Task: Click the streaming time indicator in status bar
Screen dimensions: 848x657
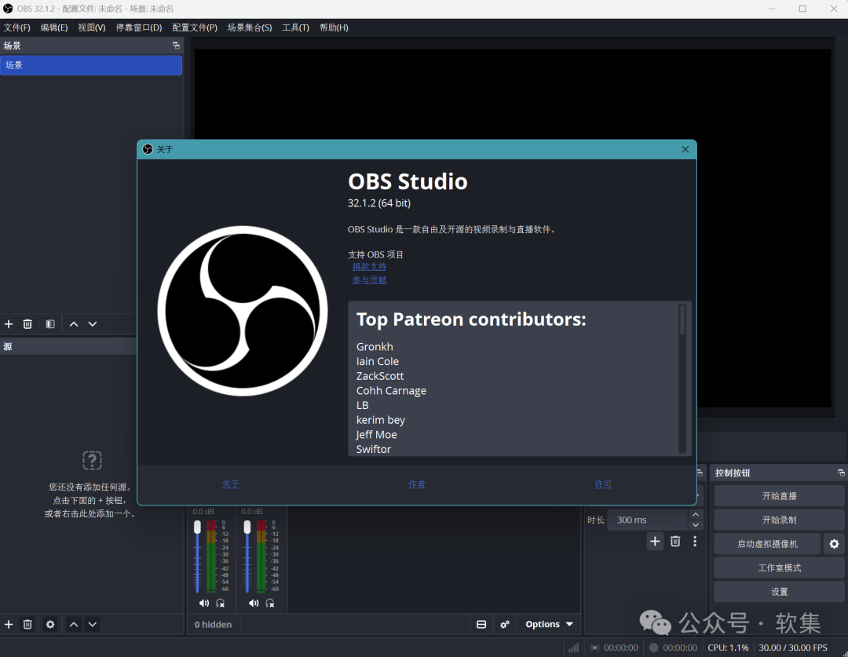Action: click(x=614, y=648)
